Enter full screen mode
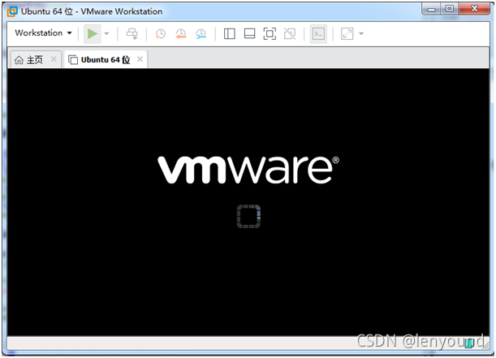The image size is (496, 358). (270, 33)
